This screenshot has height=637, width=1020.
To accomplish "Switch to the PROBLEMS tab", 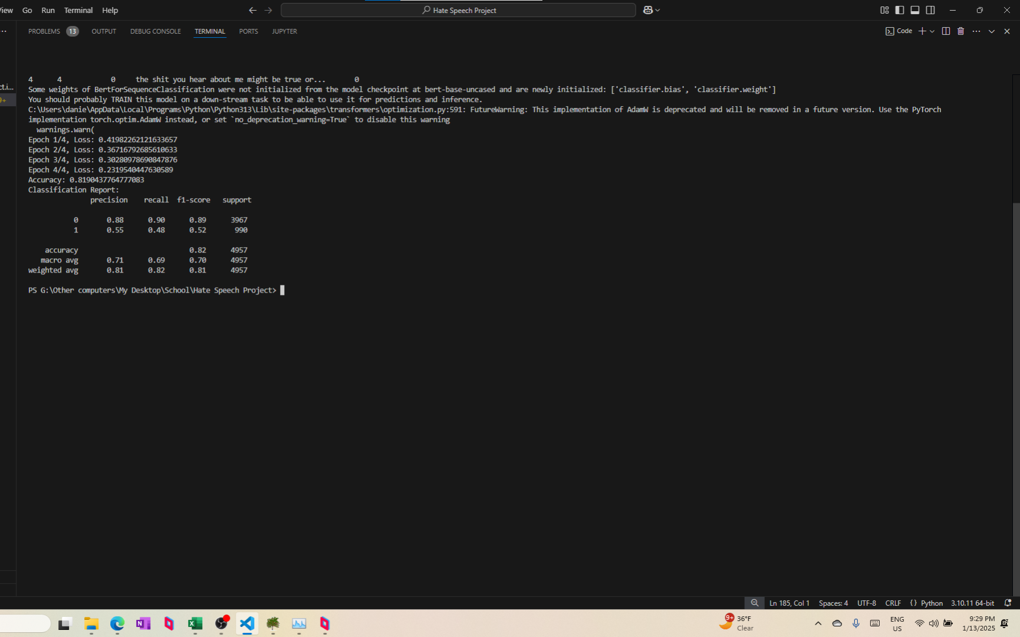I will [x=44, y=31].
